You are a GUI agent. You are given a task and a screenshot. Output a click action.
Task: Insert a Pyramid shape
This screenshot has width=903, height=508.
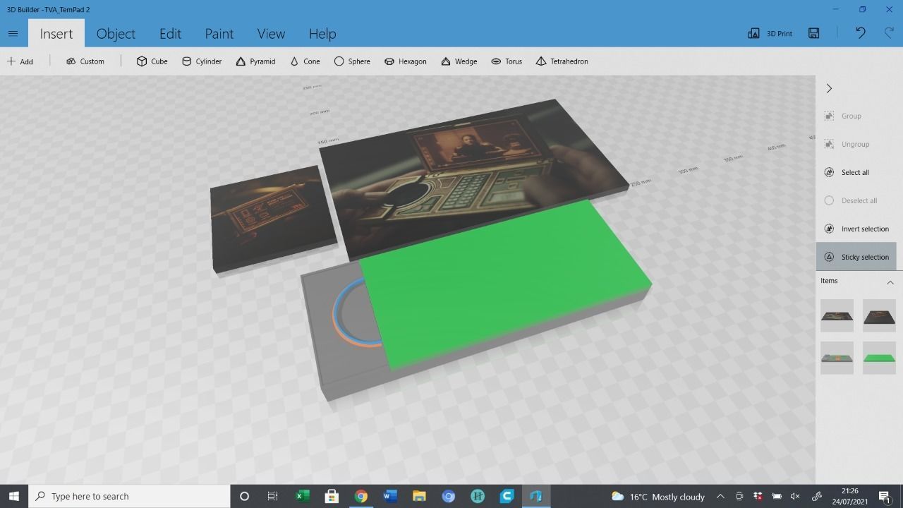click(x=255, y=61)
